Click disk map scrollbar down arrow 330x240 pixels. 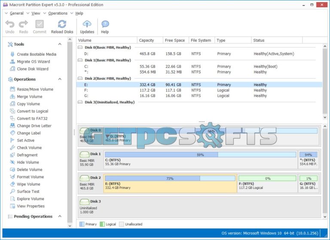325,217
